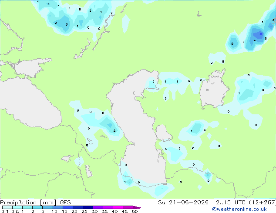Click the value '2' west of Caspian Sea
The width and height of the screenshot is (276, 213).
(x=114, y=130)
